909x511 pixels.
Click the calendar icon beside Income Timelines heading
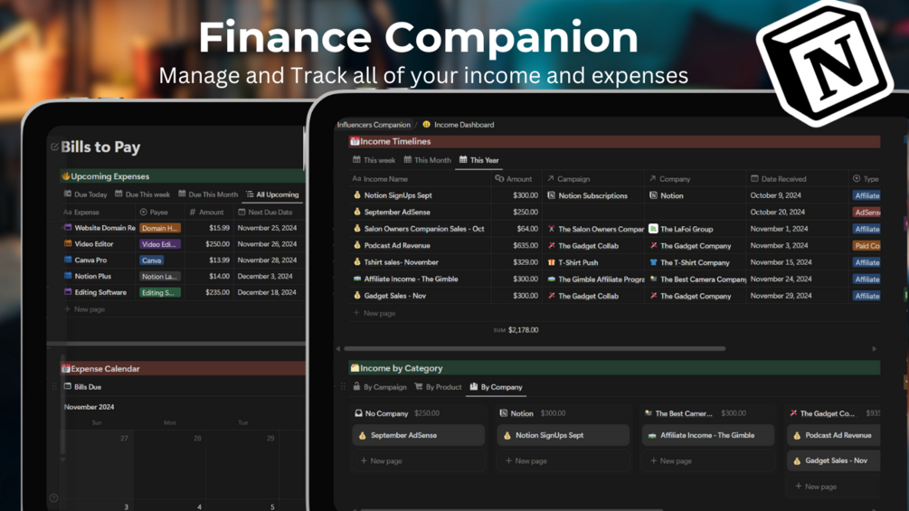[355, 141]
